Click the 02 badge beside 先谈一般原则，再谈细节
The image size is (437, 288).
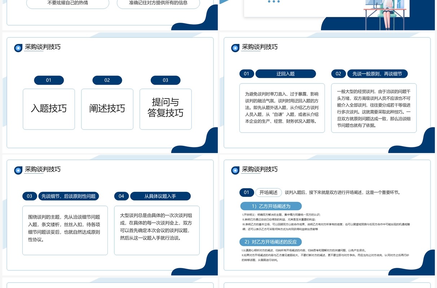[338, 74]
